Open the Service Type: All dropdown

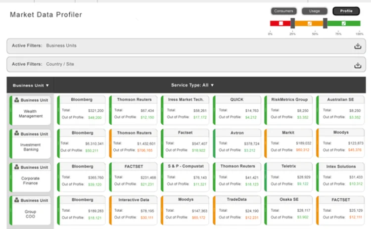[192, 85]
